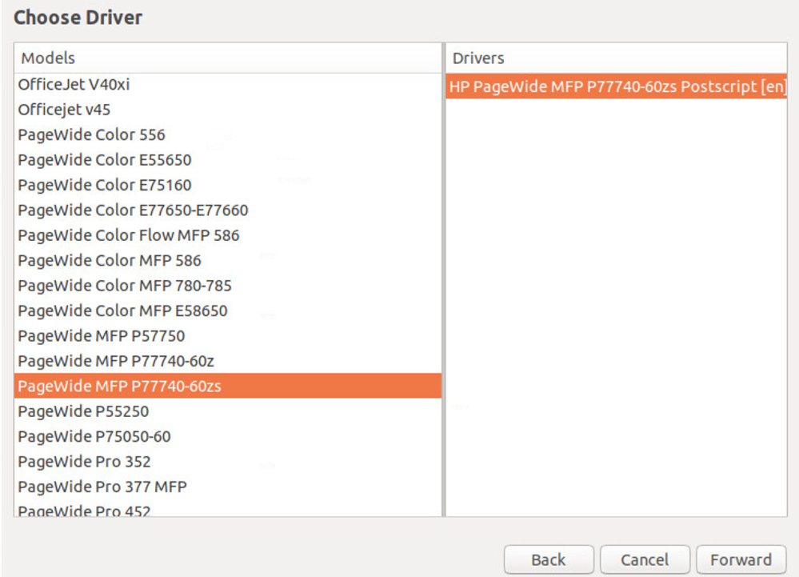Select PageWide Pro 352 model

click(x=84, y=462)
